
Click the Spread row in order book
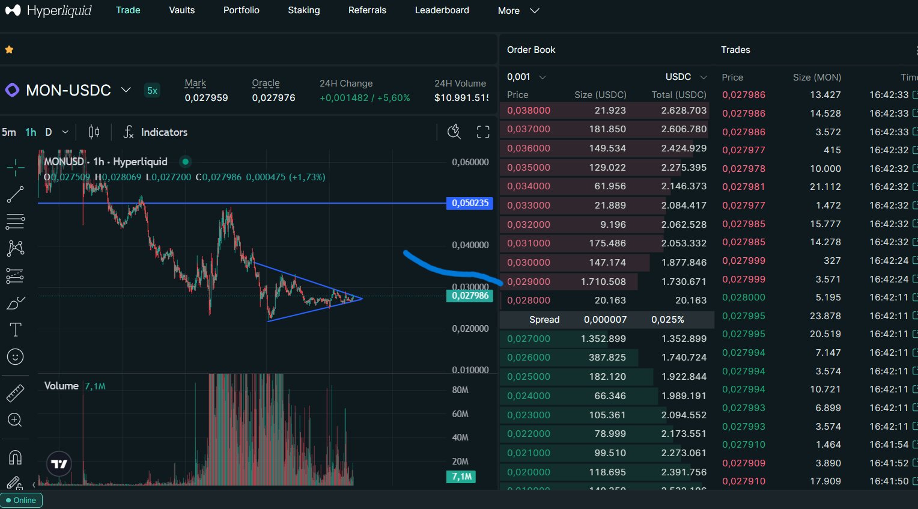(x=607, y=320)
